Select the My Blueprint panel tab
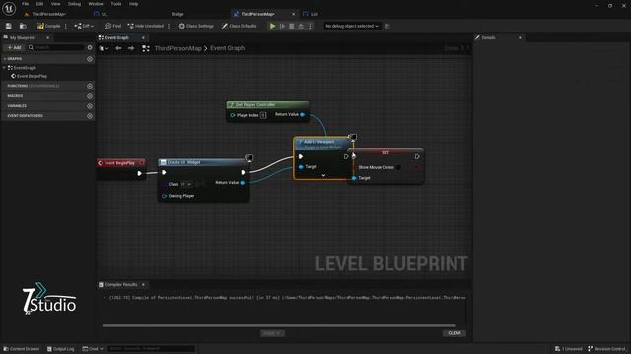Image resolution: width=631 pixels, height=354 pixels. click(22, 37)
